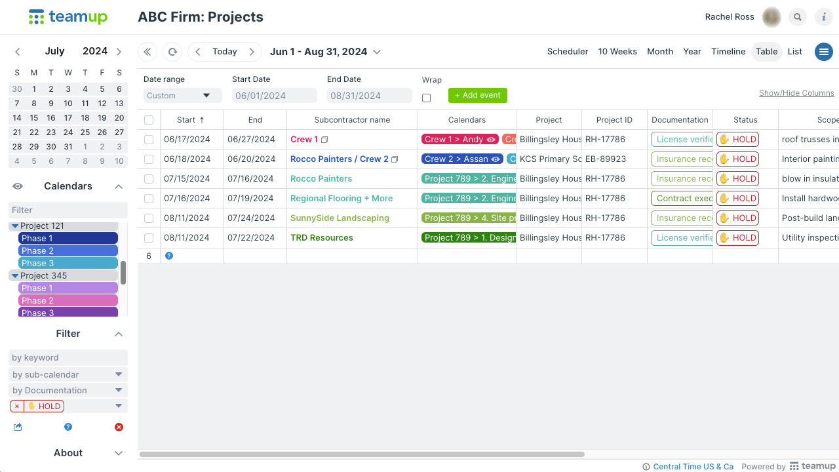Open the Date range Custom dropdown

pyautogui.click(x=182, y=96)
